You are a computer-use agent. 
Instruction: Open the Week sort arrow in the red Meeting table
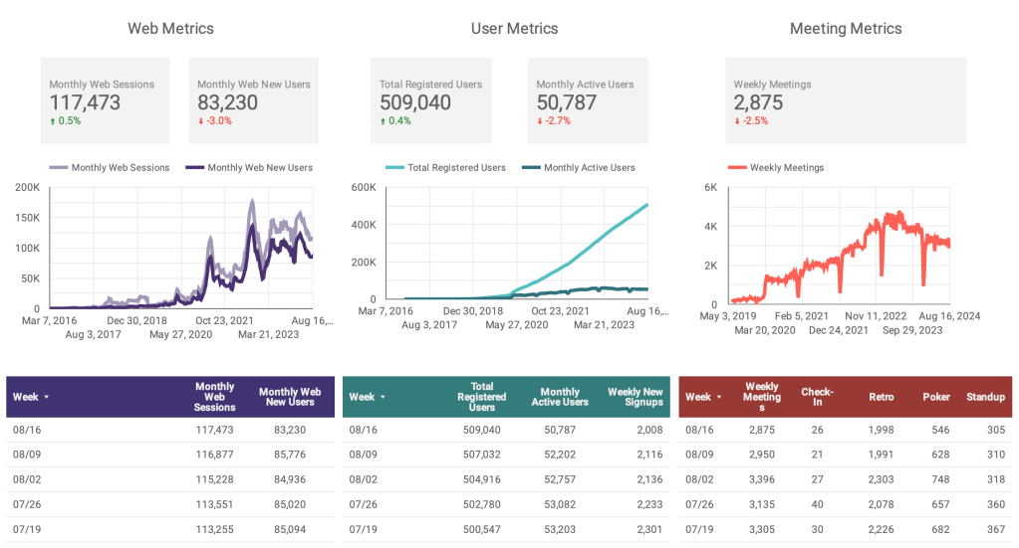(719, 397)
